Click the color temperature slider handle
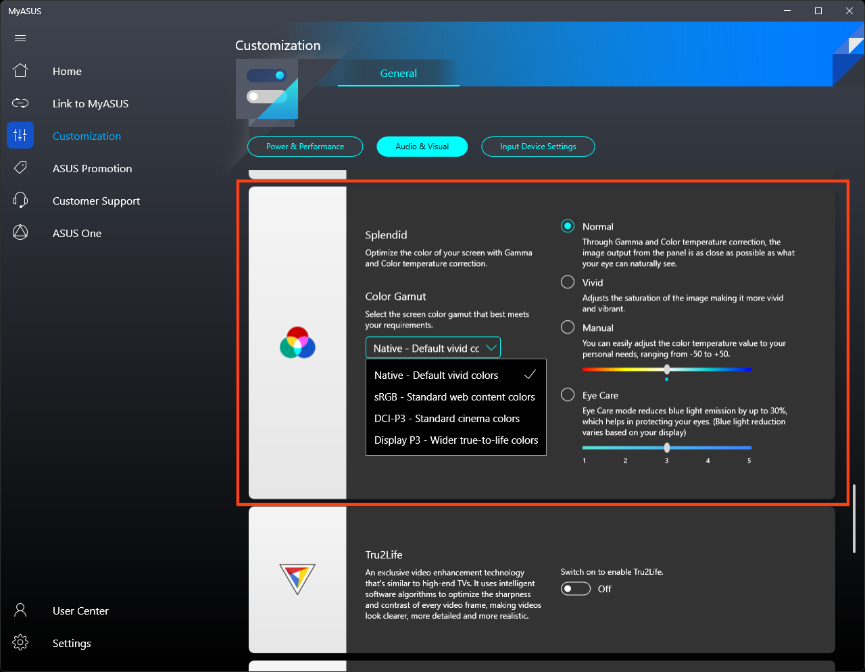 (x=667, y=369)
